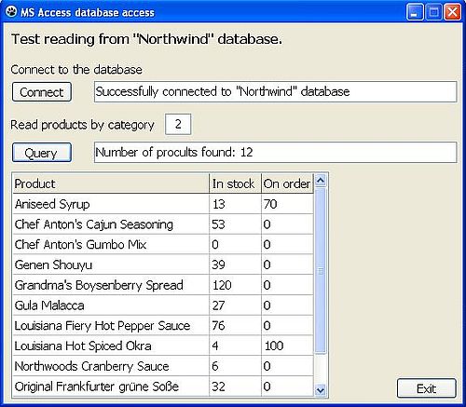Run the Query button
466x407 pixels.
pyautogui.click(x=42, y=153)
